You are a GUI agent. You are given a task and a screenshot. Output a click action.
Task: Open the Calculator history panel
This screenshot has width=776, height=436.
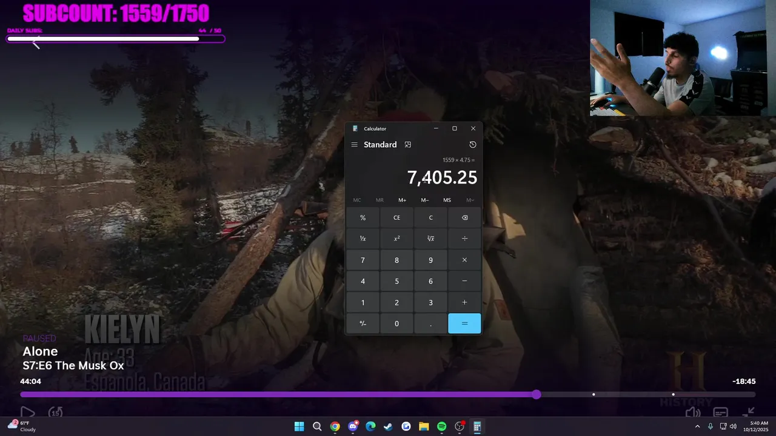pyautogui.click(x=473, y=145)
